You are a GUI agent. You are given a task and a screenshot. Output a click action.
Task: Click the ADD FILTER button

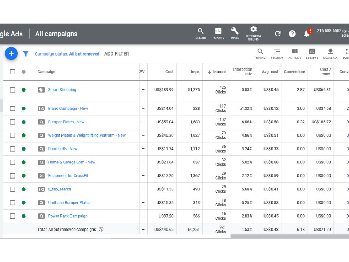tap(117, 54)
